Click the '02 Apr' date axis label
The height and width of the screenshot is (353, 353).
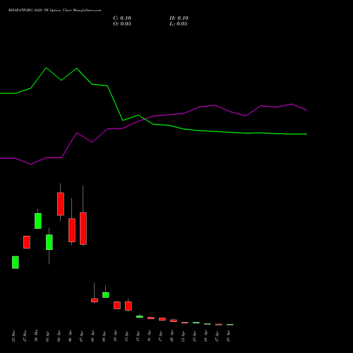tap(59, 336)
